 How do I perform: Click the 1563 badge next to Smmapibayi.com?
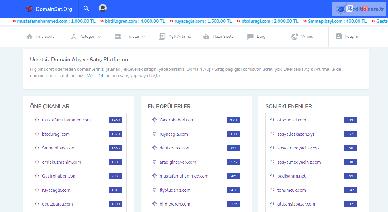point(115,148)
